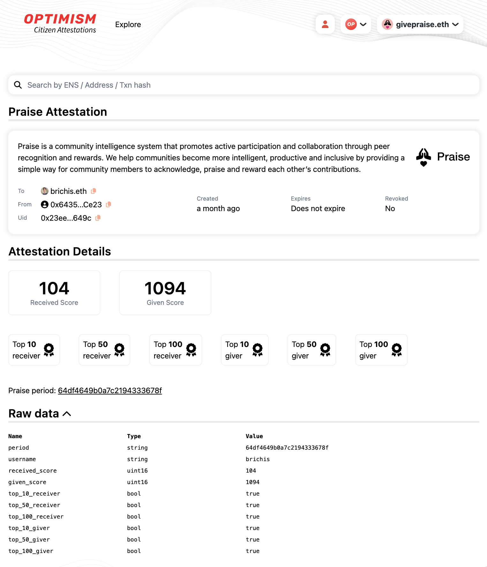
Task: Focus the Search by ENS / Address field
Action: click(244, 85)
